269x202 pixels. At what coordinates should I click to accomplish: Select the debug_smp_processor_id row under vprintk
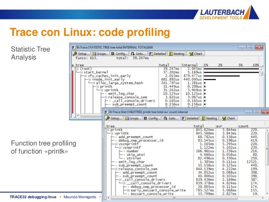141,140
